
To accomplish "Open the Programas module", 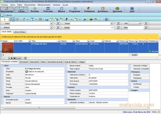I will pyautogui.click(x=75, y=10).
